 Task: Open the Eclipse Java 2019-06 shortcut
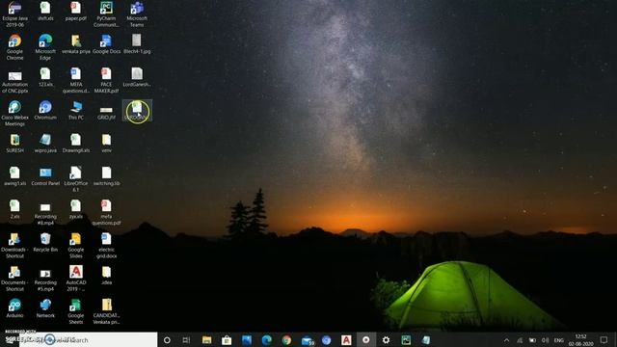pos(15,14)
